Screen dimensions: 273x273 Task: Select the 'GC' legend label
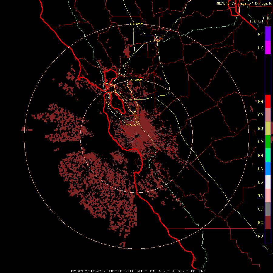(260, 209)
